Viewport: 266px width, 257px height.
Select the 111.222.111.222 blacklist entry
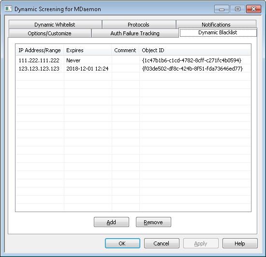(x=133, y=60)
